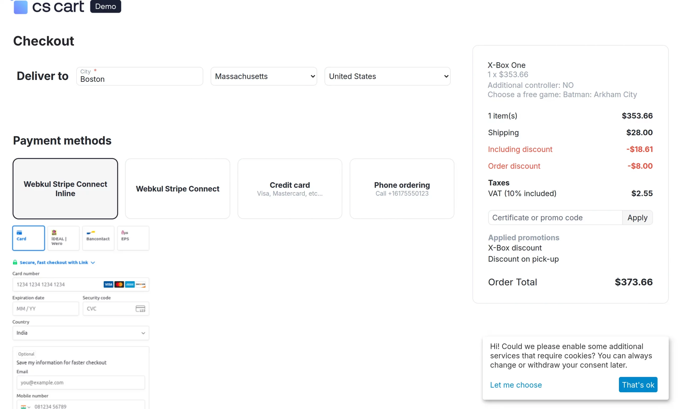Click the Additional controller: NO text

530,85
